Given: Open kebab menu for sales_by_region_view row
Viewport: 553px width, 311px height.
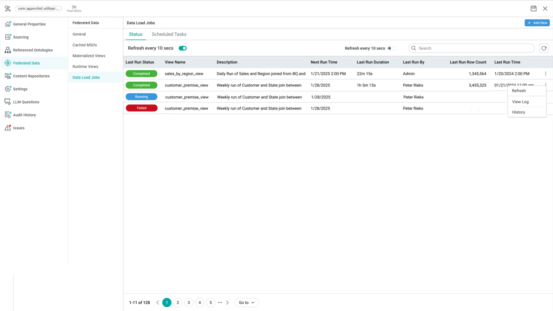Looking at the screenshot, I should coord(545,74).
